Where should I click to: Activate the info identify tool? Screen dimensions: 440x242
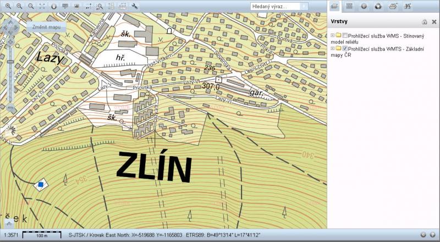(54, 6)
